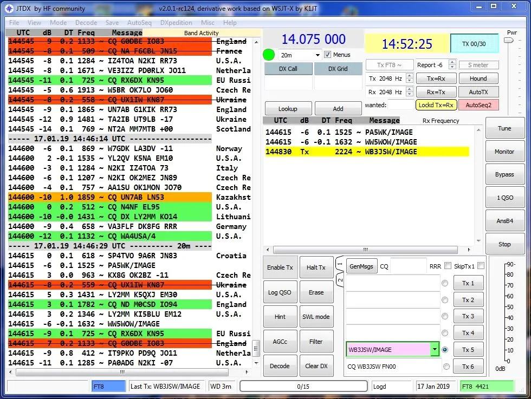Viewport: 531px width, 399px height.
Task: Enable the SkipTx1 checkbox
Action: pos(481,266)
